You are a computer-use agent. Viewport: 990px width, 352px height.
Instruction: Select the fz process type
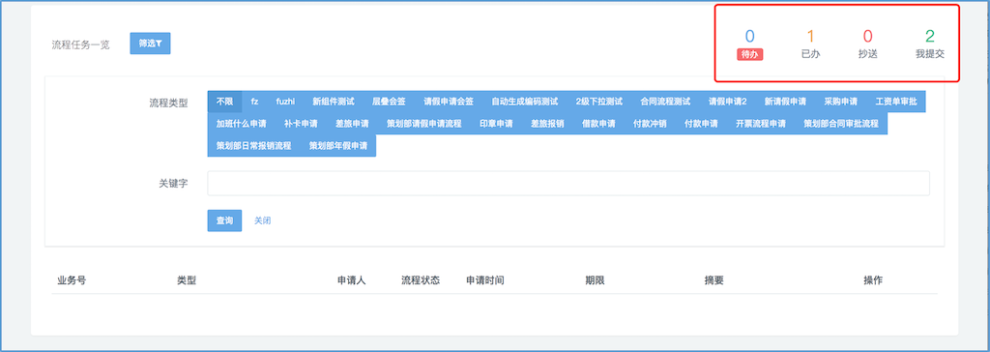(254, 102)
